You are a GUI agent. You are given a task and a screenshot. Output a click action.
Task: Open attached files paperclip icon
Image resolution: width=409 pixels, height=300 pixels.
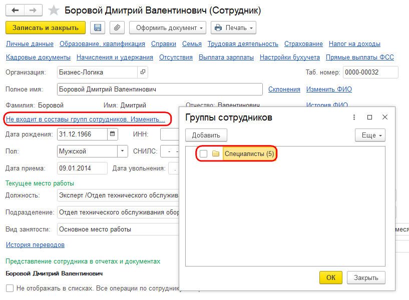[x=117, y=27]
